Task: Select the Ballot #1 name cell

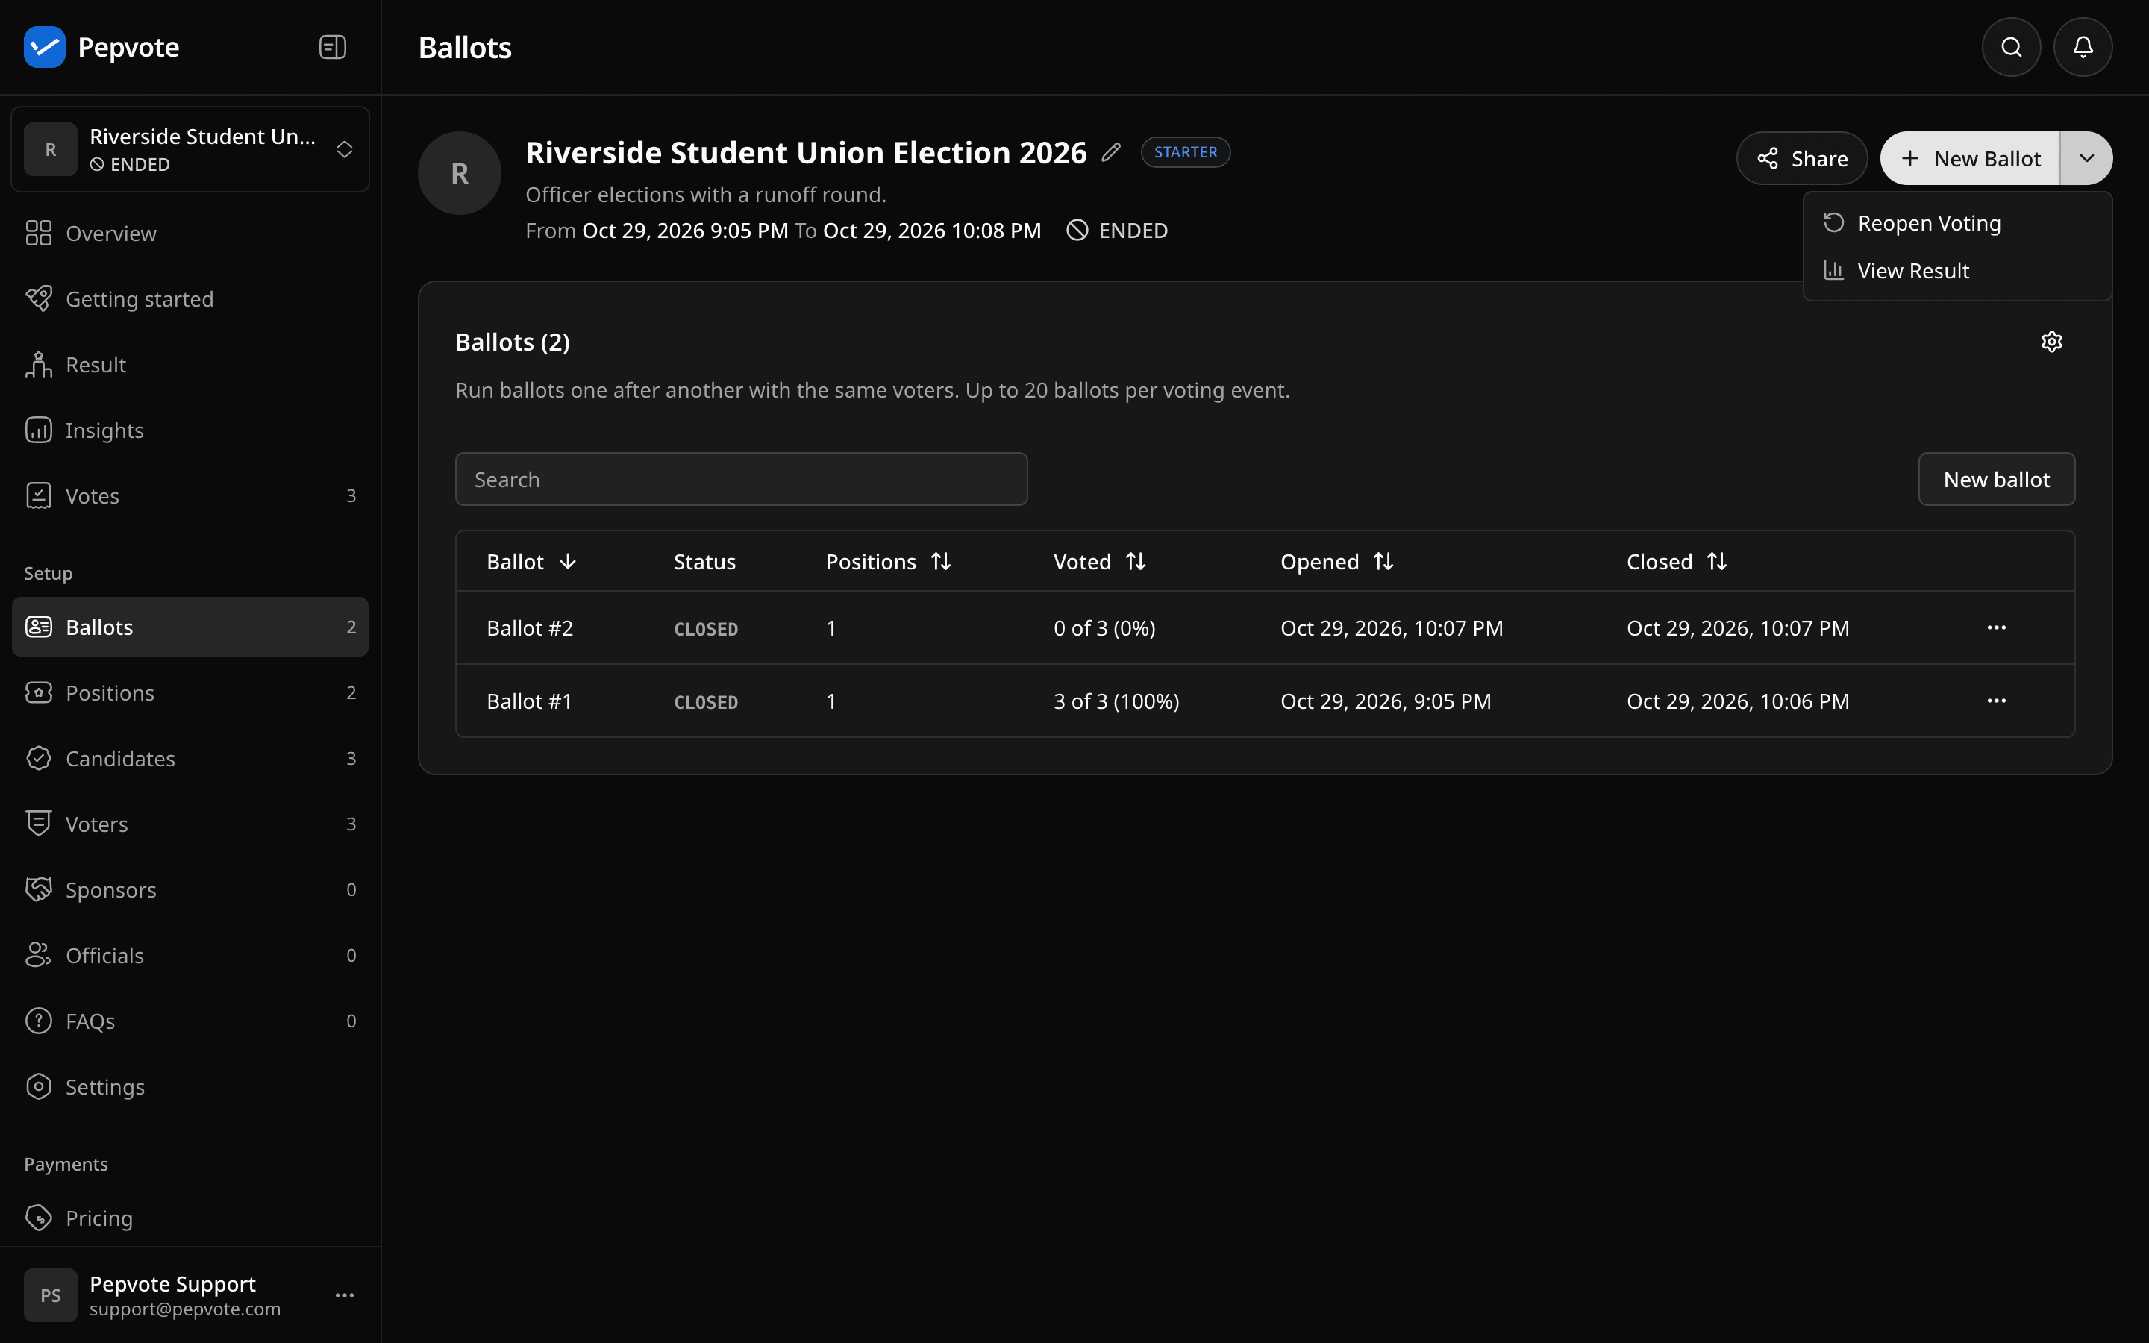Action: point(529,701)
